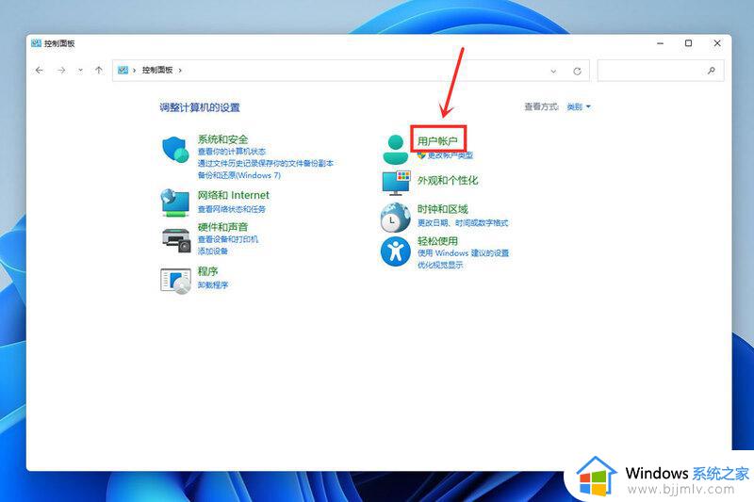Open 硬件和声音 category
This screenshot has width=754, height=502.
coord(223,227)
